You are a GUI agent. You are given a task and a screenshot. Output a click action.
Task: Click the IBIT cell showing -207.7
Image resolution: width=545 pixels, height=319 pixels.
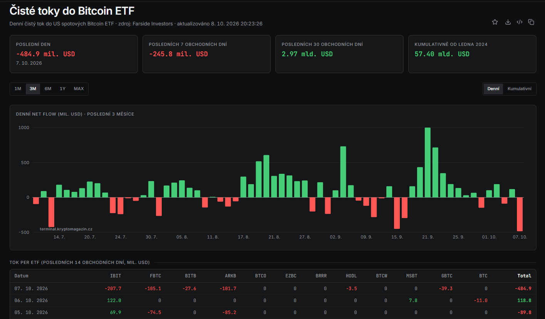pyautogui.click(x=113, y=289)
